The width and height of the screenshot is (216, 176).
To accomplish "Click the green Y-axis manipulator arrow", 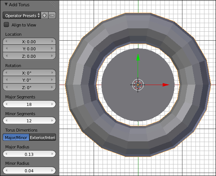I will [x=138, y=57].
